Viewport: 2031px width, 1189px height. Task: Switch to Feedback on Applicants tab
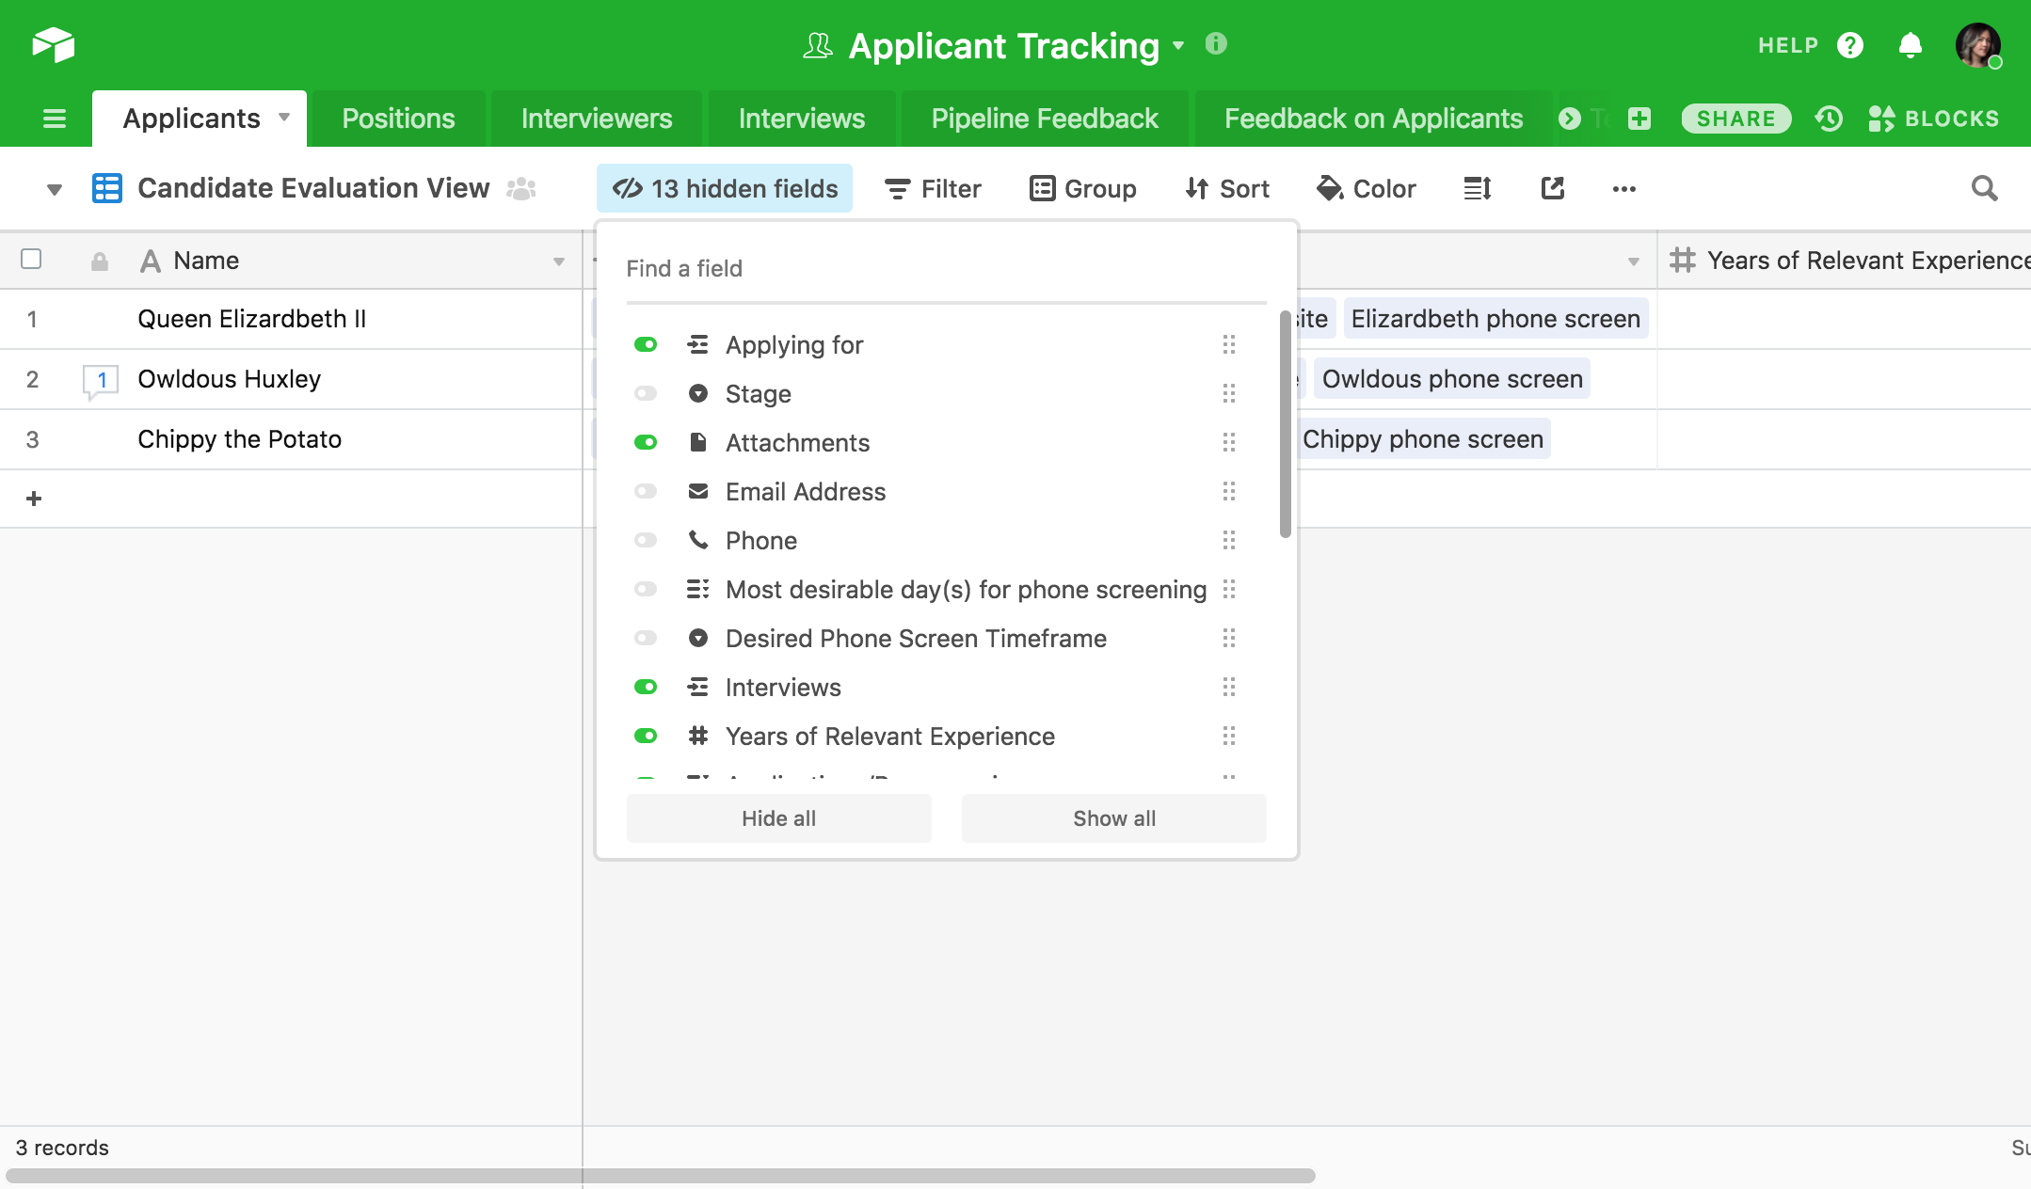1373,119
